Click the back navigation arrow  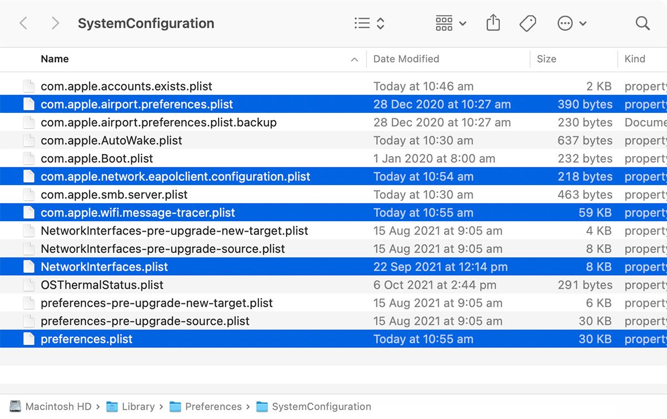[23, 23]
